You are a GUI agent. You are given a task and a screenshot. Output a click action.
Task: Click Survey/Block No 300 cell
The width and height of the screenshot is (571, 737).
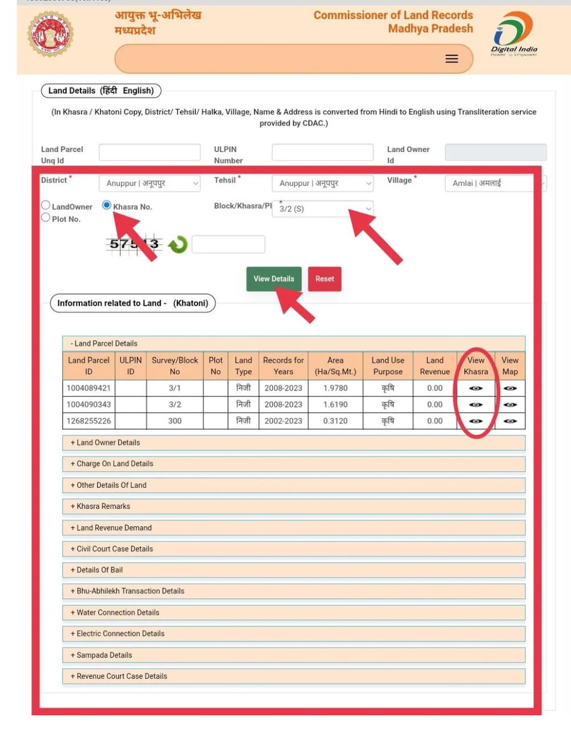click(x=175, y=421)
